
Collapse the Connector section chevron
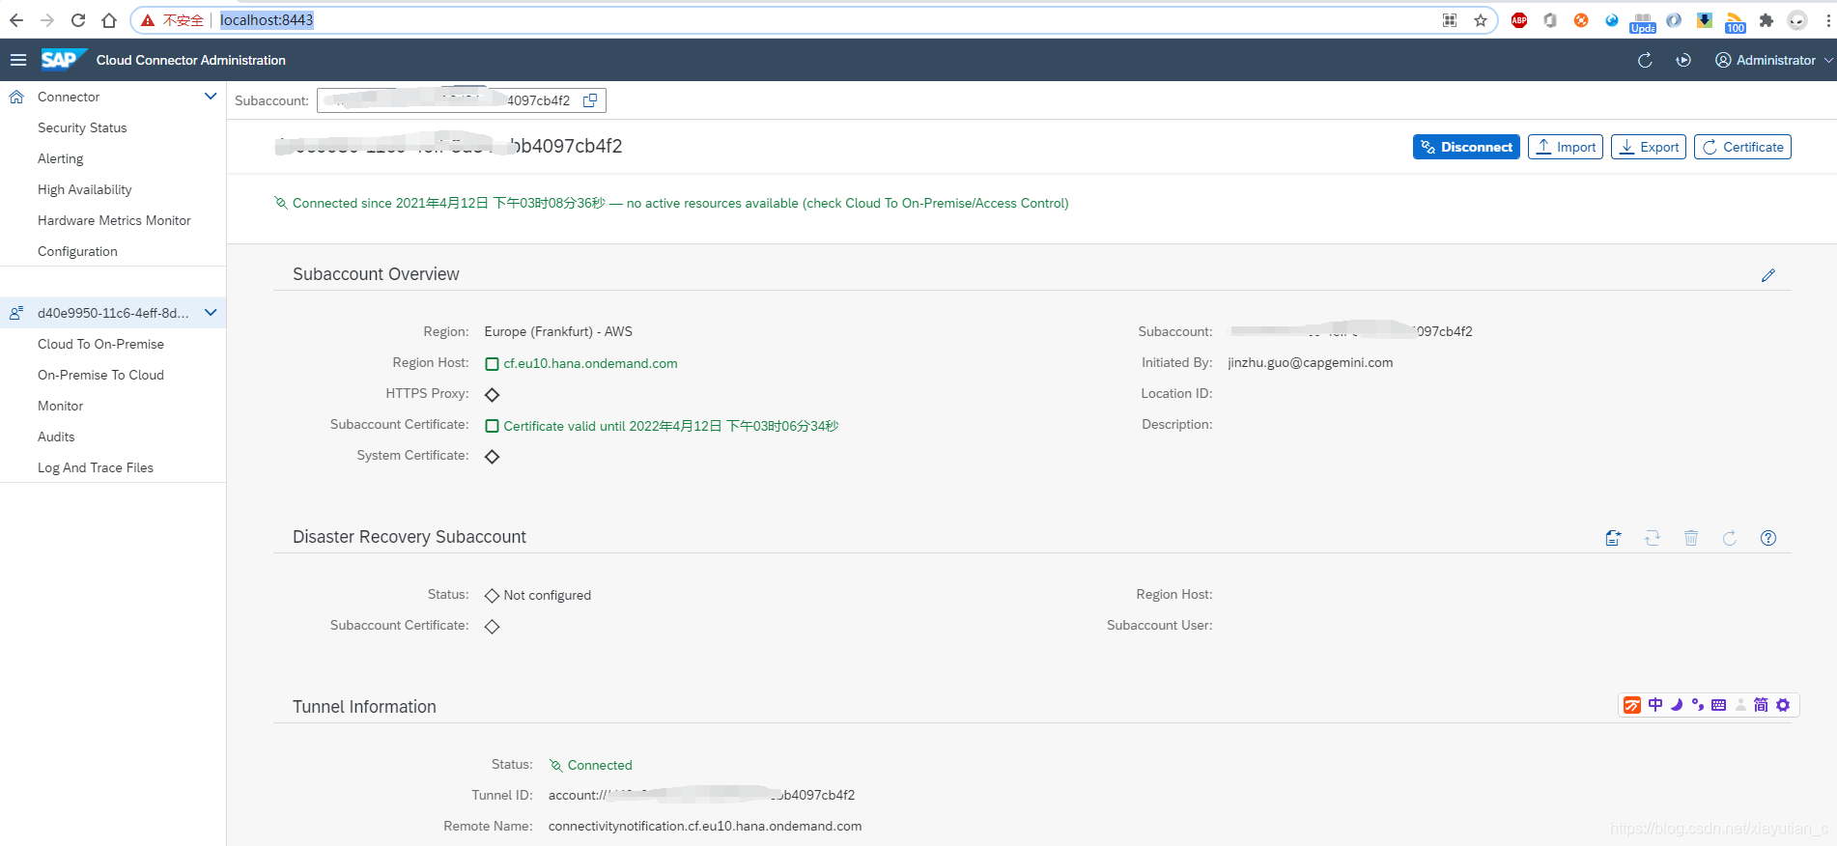pyautogui.click(x=211, y=97)
